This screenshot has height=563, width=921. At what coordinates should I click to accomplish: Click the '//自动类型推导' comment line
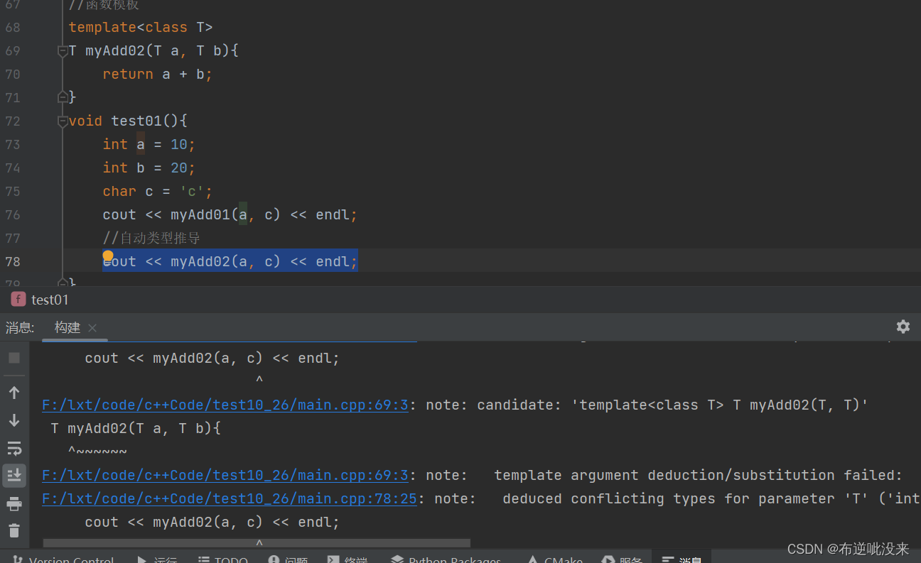point(151,239)
